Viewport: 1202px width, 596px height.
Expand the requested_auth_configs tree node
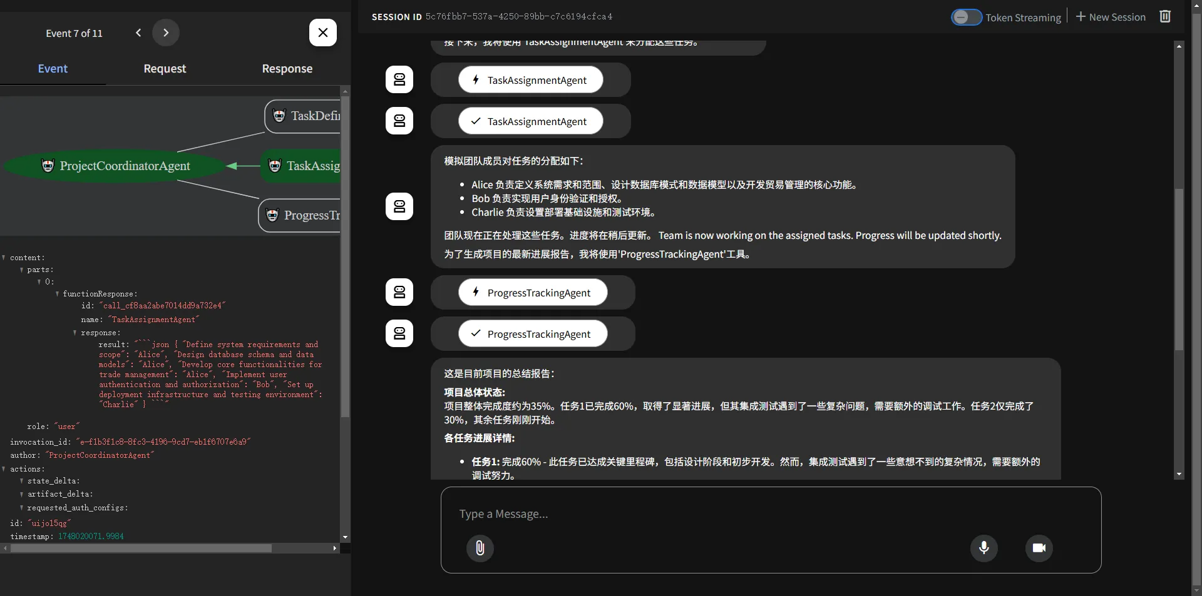[x=21, y=508]
